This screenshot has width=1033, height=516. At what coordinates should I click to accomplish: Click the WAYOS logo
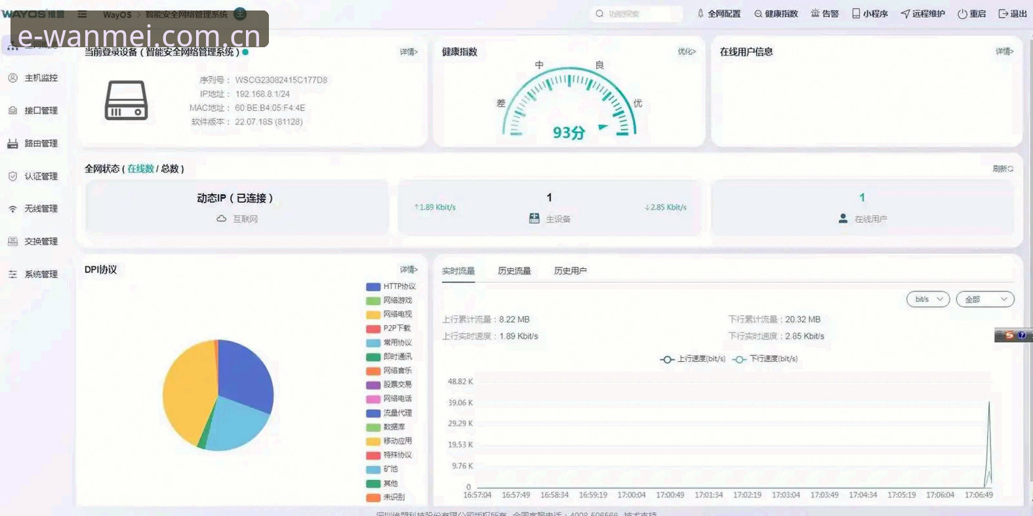(x=33, y=14)
